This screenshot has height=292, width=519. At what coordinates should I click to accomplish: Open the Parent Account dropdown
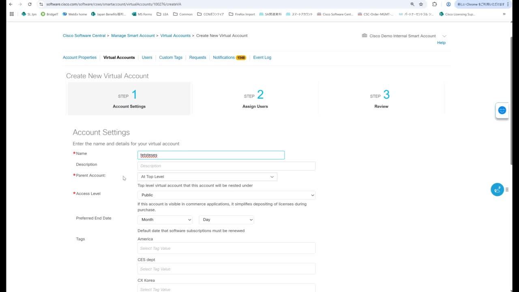click(x=207, y=177)
